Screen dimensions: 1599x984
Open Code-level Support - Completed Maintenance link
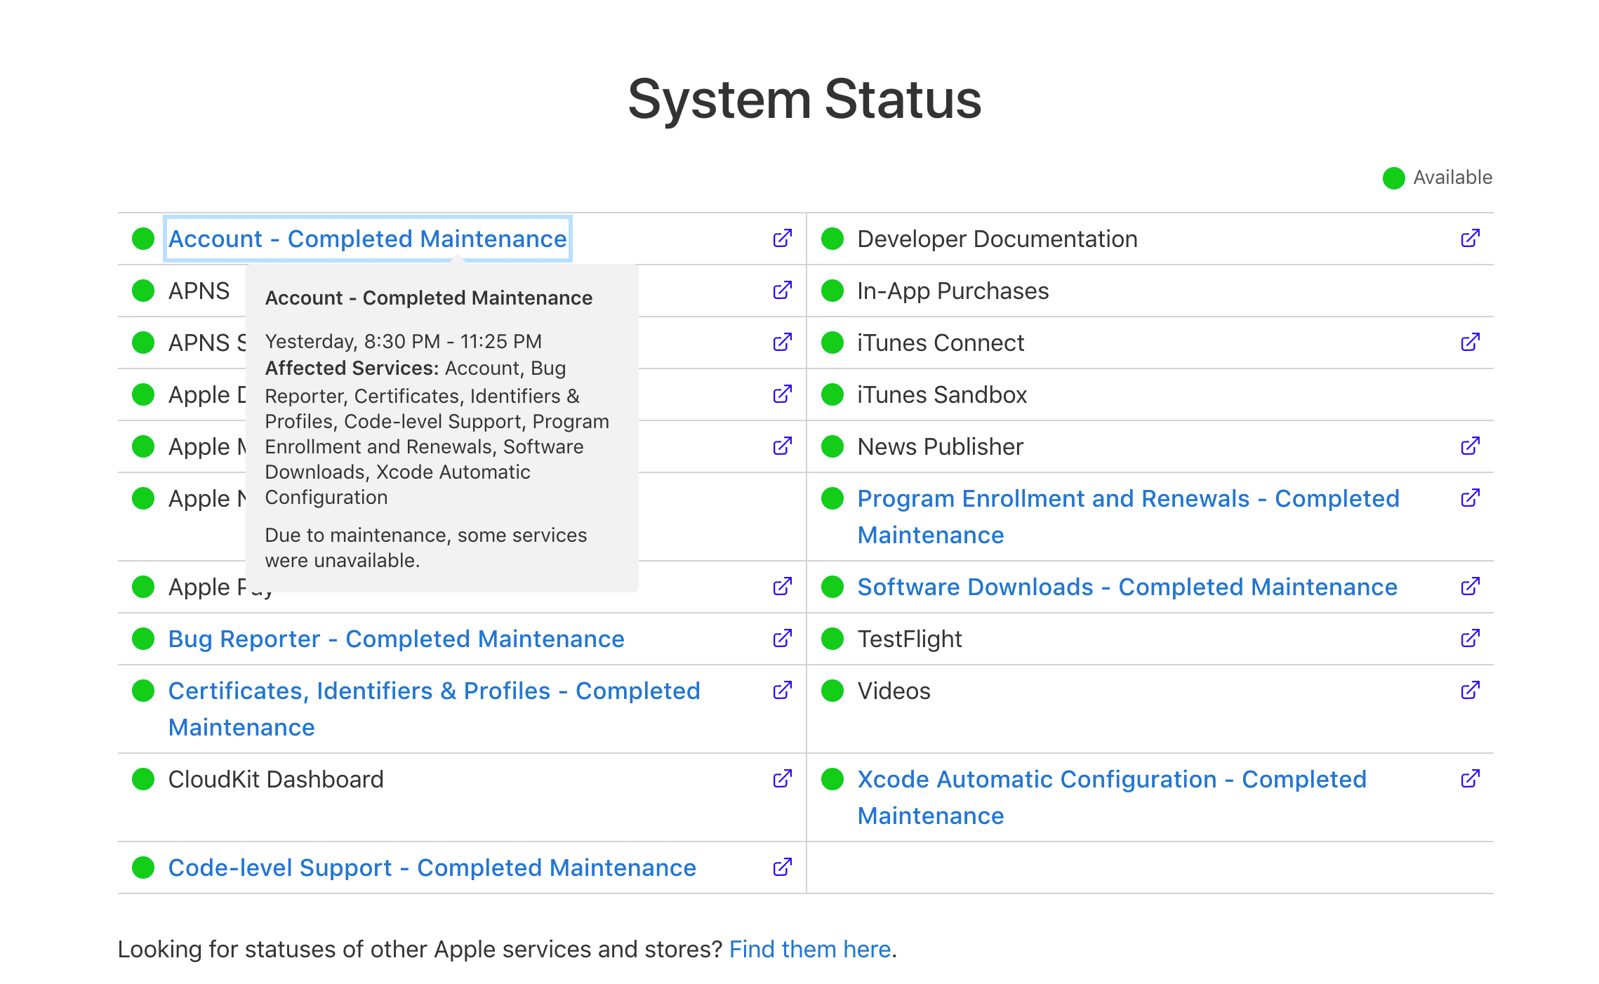(432, 867)
